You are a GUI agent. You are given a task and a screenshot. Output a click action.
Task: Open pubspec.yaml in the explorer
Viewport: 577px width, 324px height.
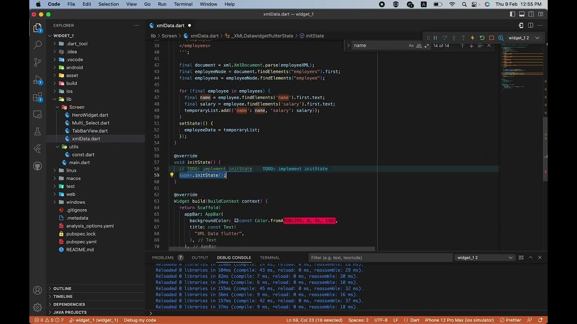81,242
